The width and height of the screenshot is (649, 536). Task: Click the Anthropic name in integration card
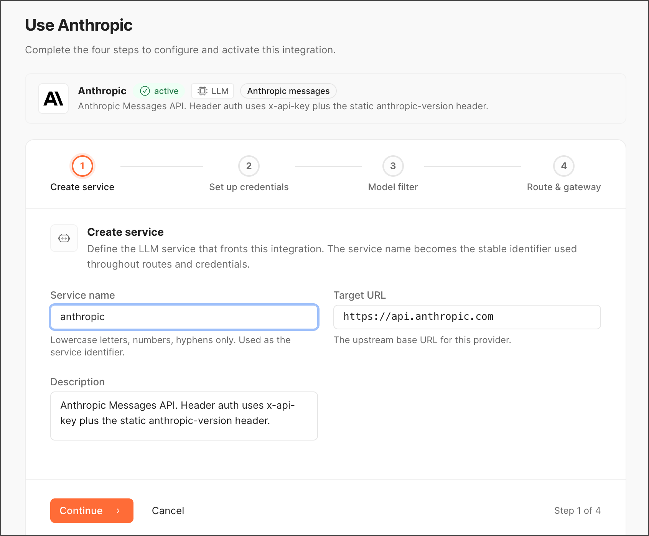point(102,91)
